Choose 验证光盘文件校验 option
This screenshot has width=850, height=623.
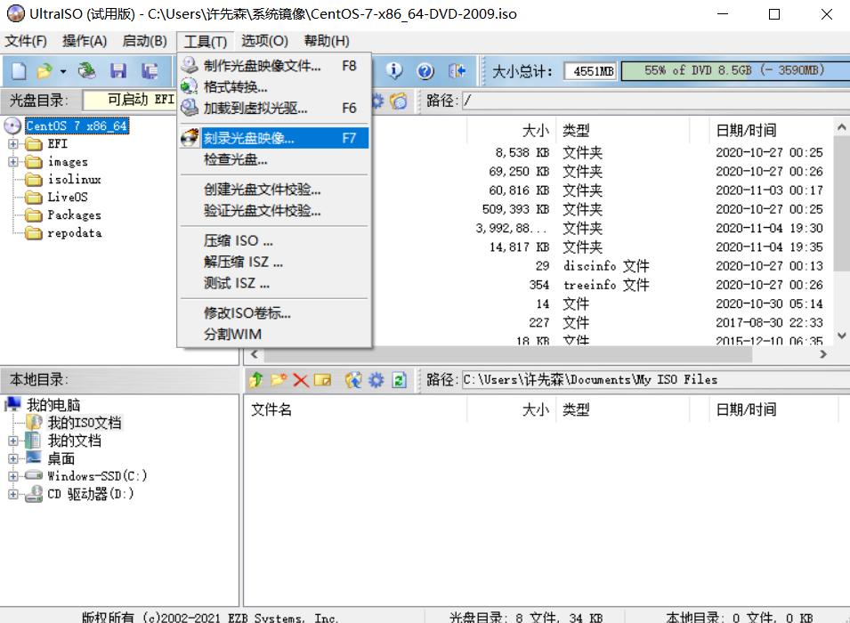[274, 211]
